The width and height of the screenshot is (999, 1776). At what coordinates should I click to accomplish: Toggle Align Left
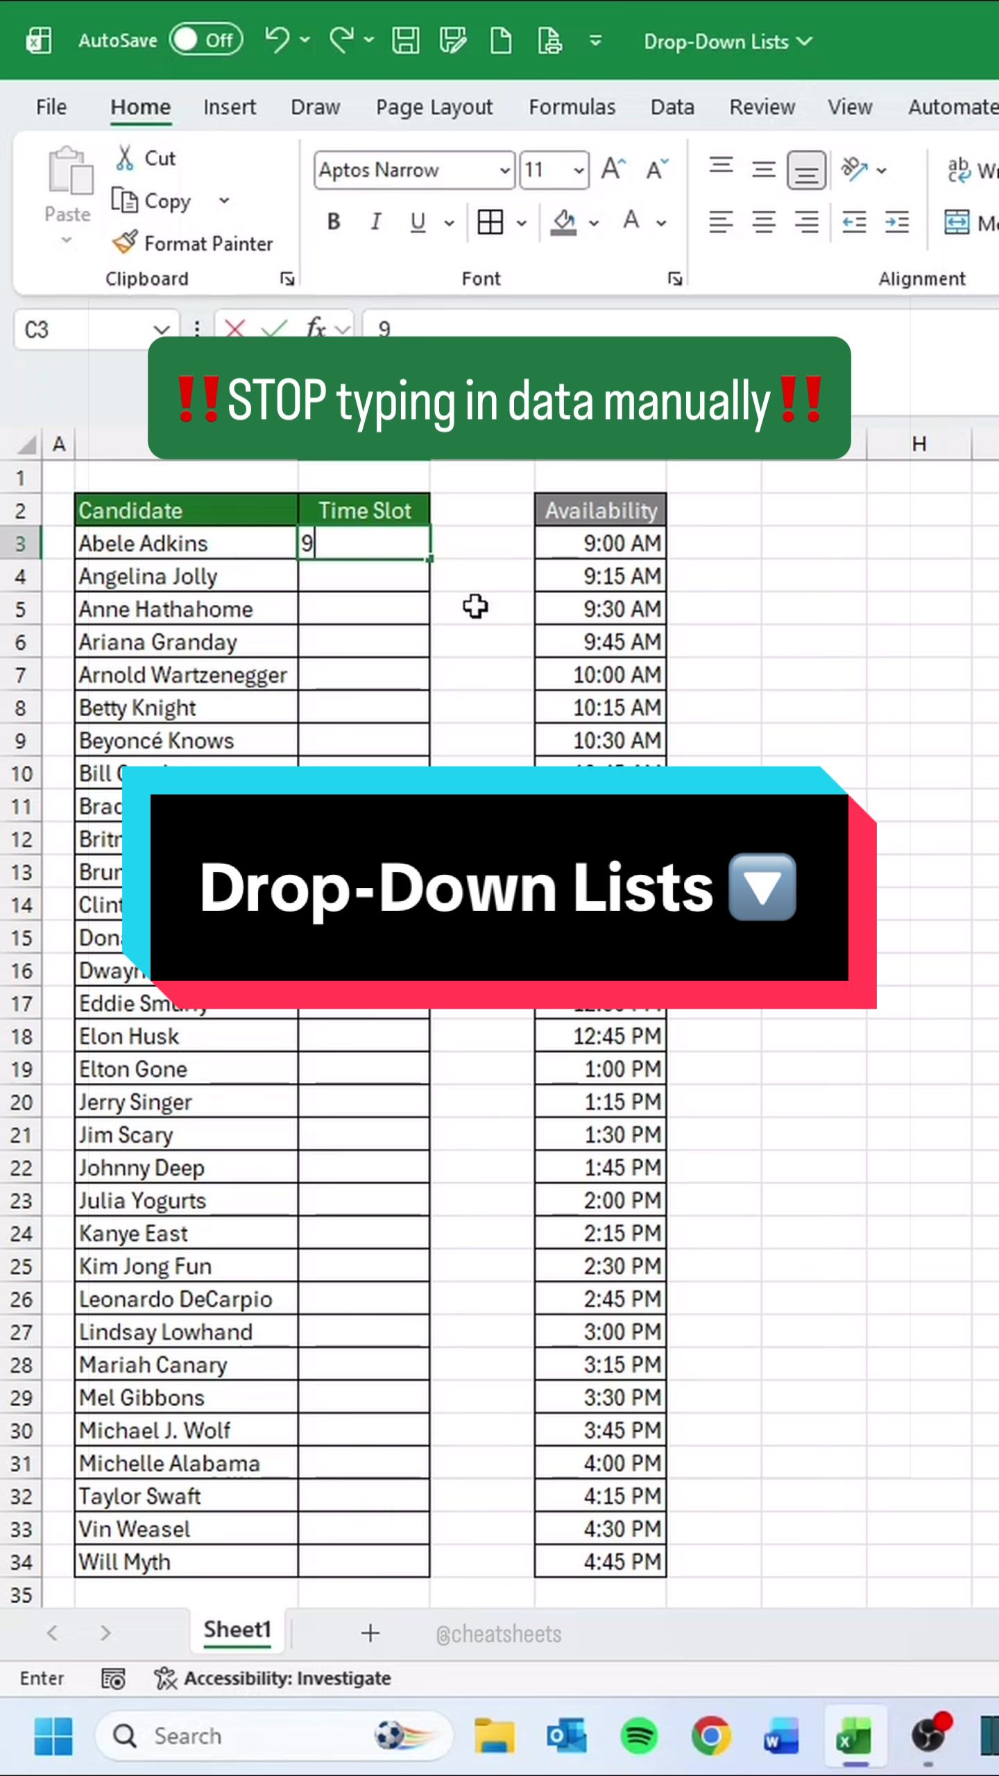[x=721, y=222]
